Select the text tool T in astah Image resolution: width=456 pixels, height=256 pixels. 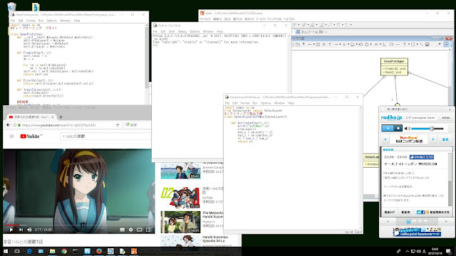click(404, 44)
